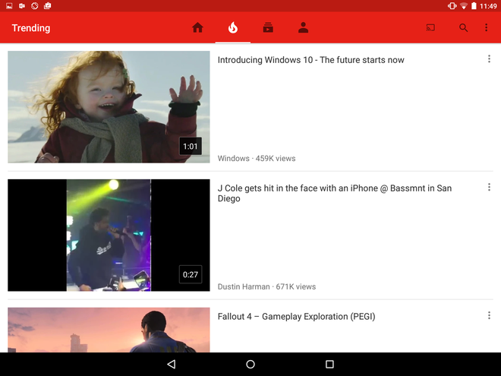Viewport: 501px width, 376px height.
Task: Open the top bar overflow menu
Action: point(487,28)
